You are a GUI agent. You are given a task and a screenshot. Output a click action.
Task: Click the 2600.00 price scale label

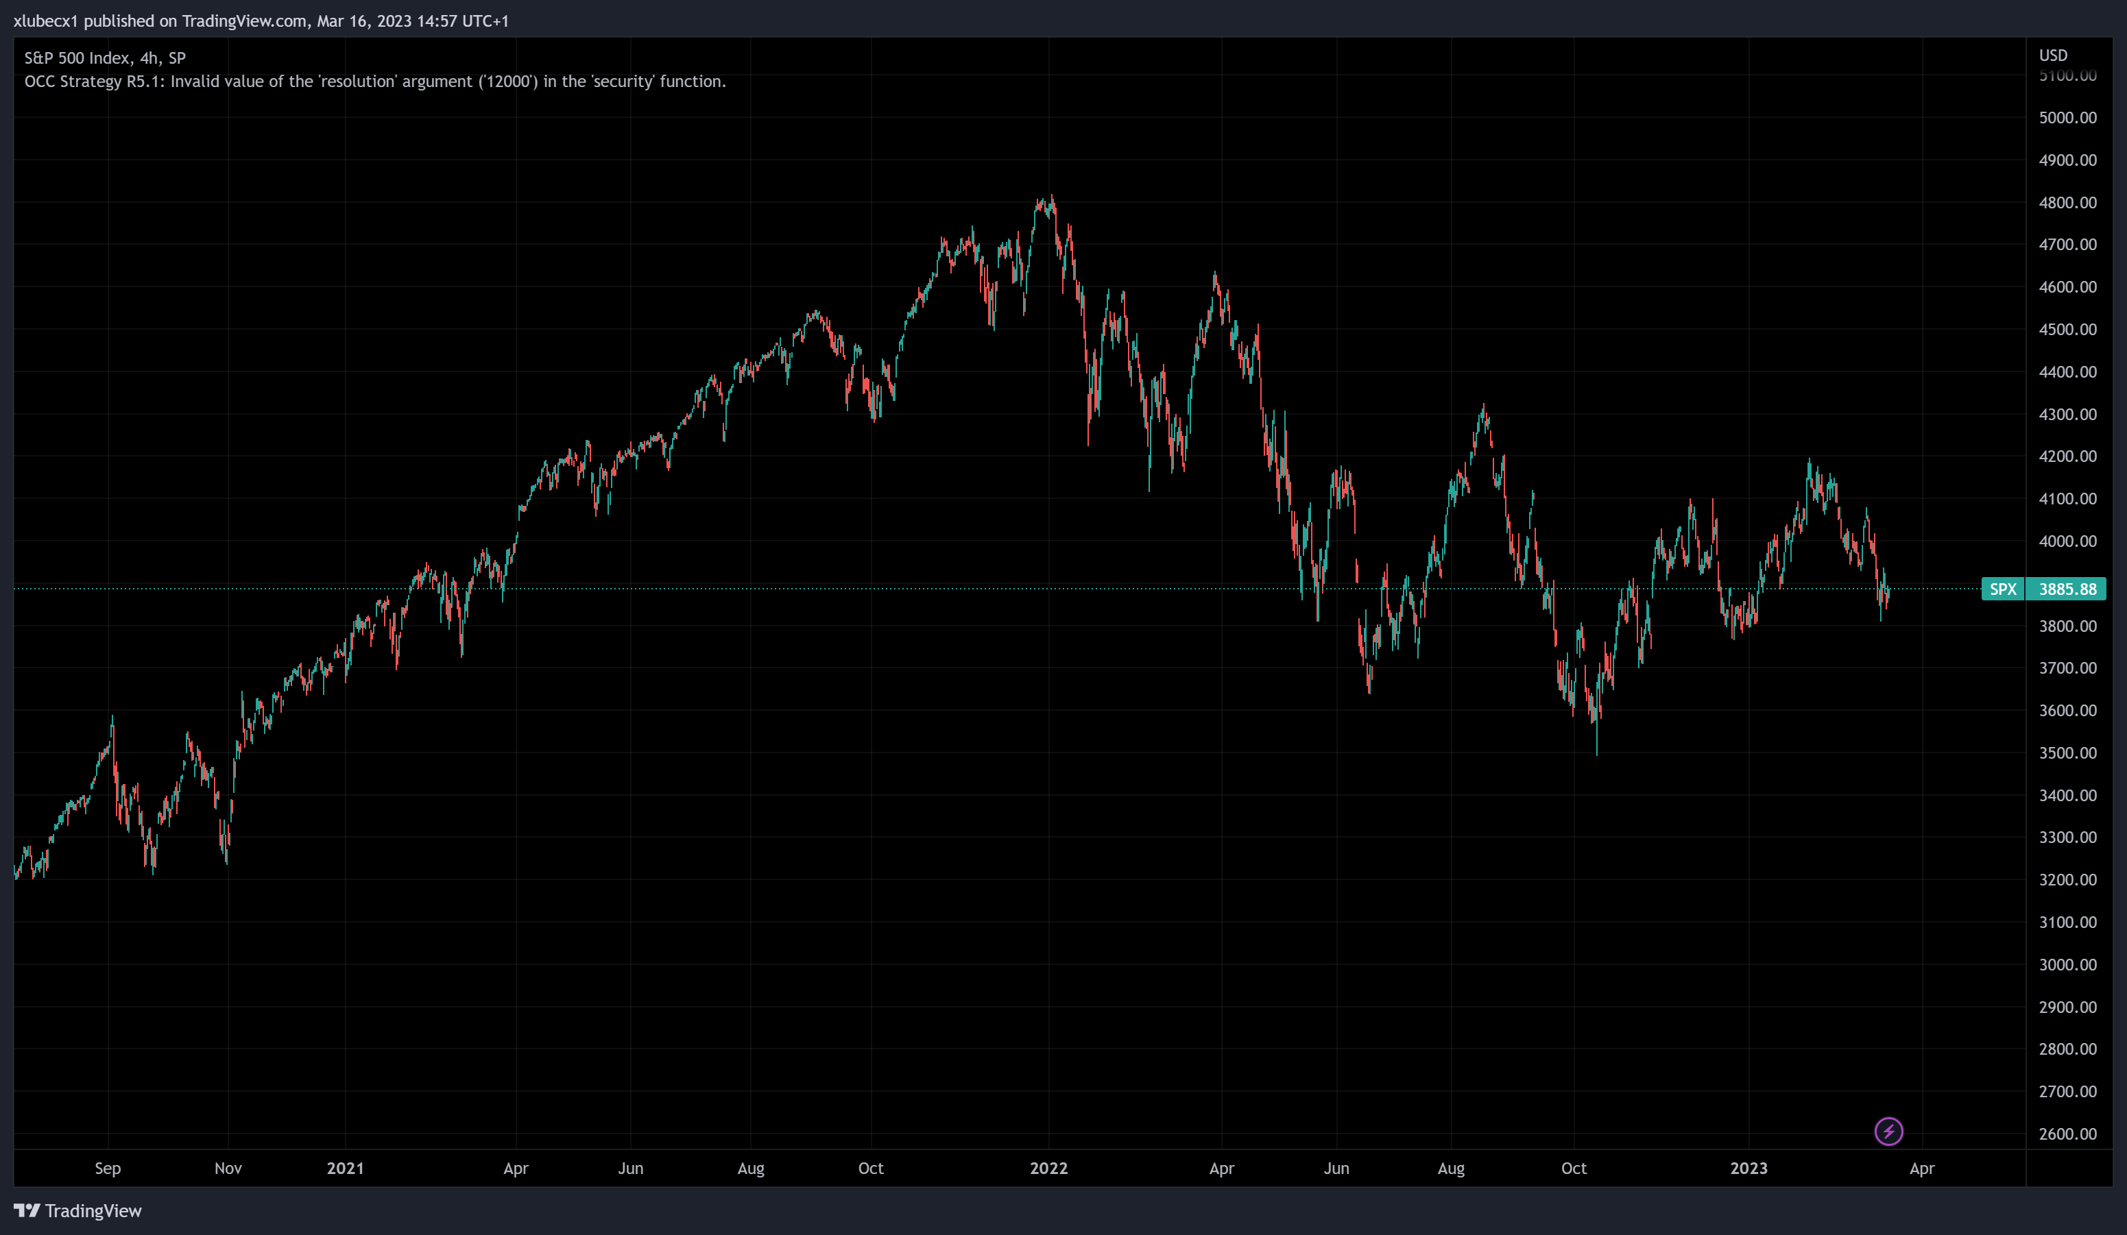[2067, 1134]
